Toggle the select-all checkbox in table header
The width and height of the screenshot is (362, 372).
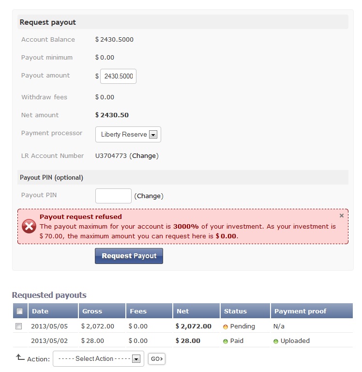click(x=19, y=311)
